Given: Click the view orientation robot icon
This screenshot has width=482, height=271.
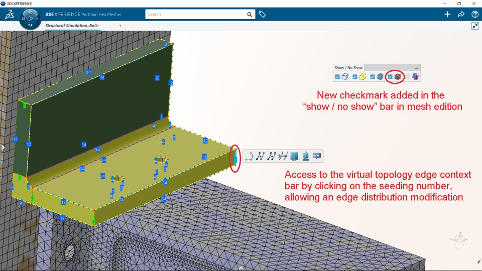Looking at the screenshot, I should click(x=459, y=240).
